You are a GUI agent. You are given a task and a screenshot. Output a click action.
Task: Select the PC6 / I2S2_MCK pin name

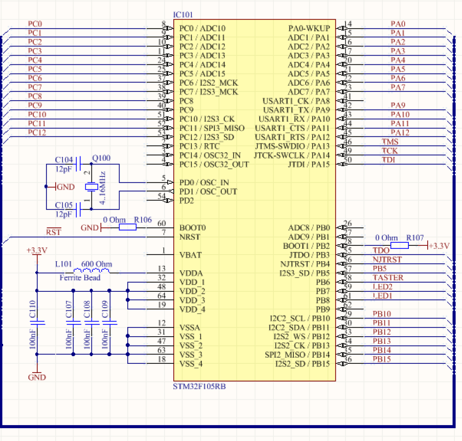209,83
